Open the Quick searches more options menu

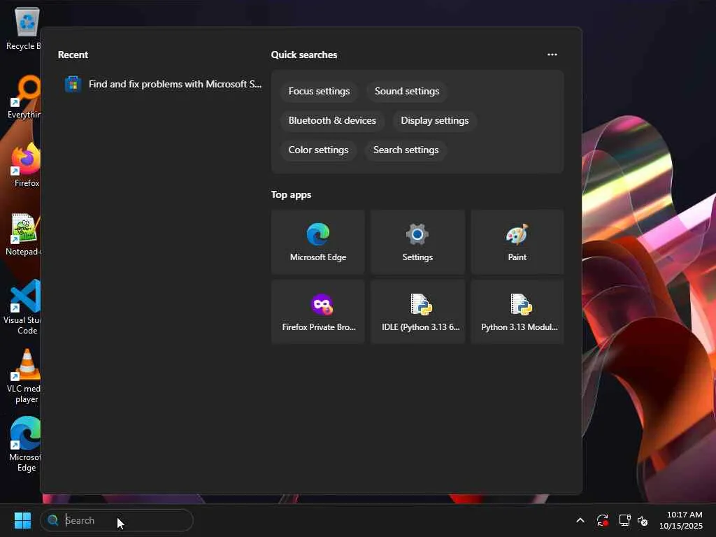[x=552, y=55]
